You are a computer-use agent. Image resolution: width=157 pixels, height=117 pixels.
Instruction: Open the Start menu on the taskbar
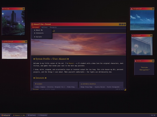click(6, 115)
